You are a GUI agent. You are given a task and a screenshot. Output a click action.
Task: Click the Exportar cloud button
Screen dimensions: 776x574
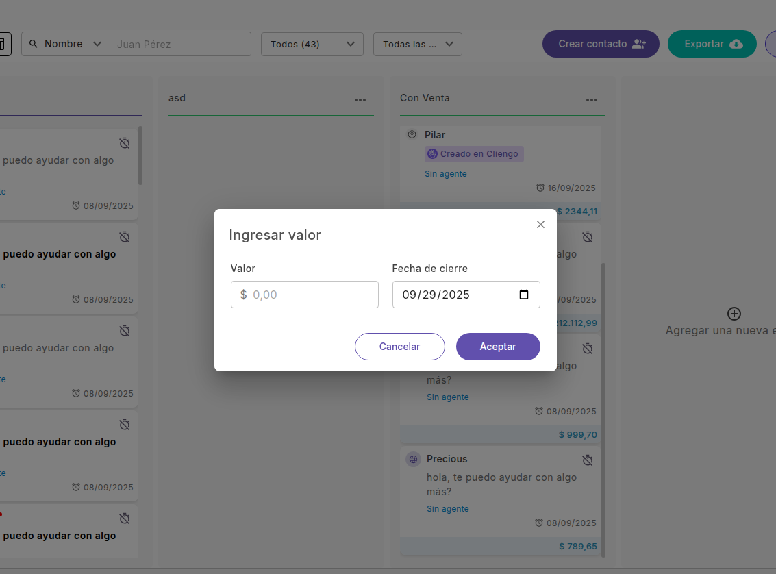click(x=712, y=44)
